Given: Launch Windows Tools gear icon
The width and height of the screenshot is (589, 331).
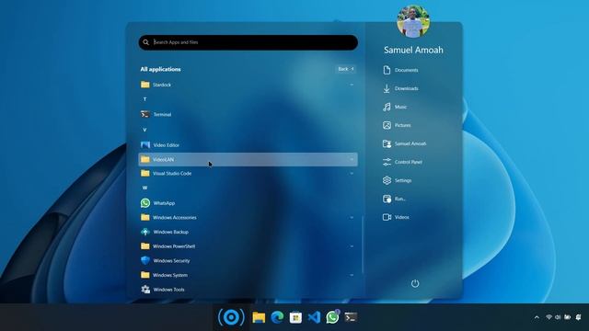Looking at the screenshot, I should click(x=145, y=290).
